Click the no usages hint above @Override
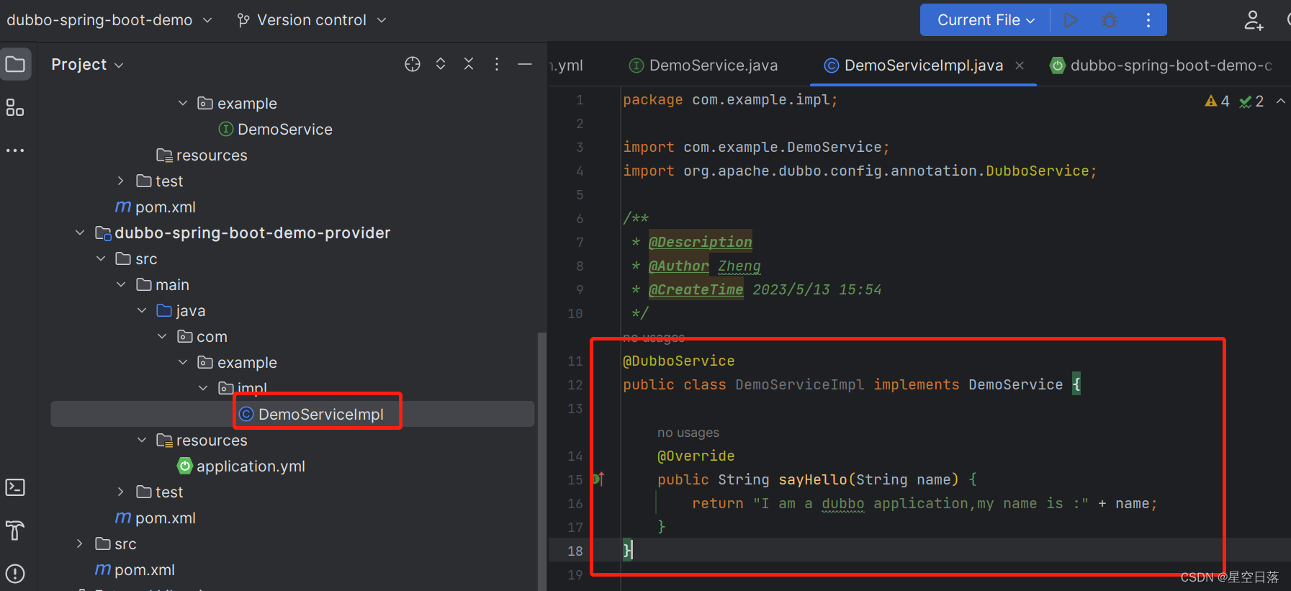The height and width of the screenshot is (591, 1291). [688, 433]
